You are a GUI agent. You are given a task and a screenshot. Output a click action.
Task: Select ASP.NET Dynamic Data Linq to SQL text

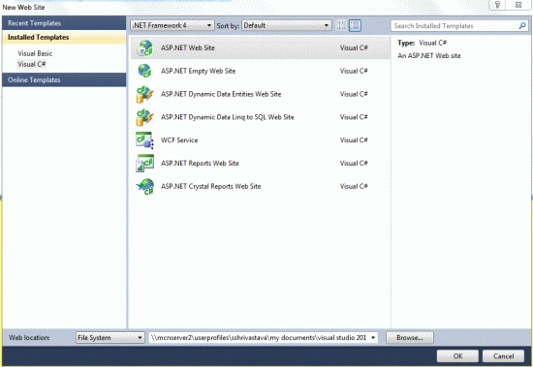click(228, 117)
